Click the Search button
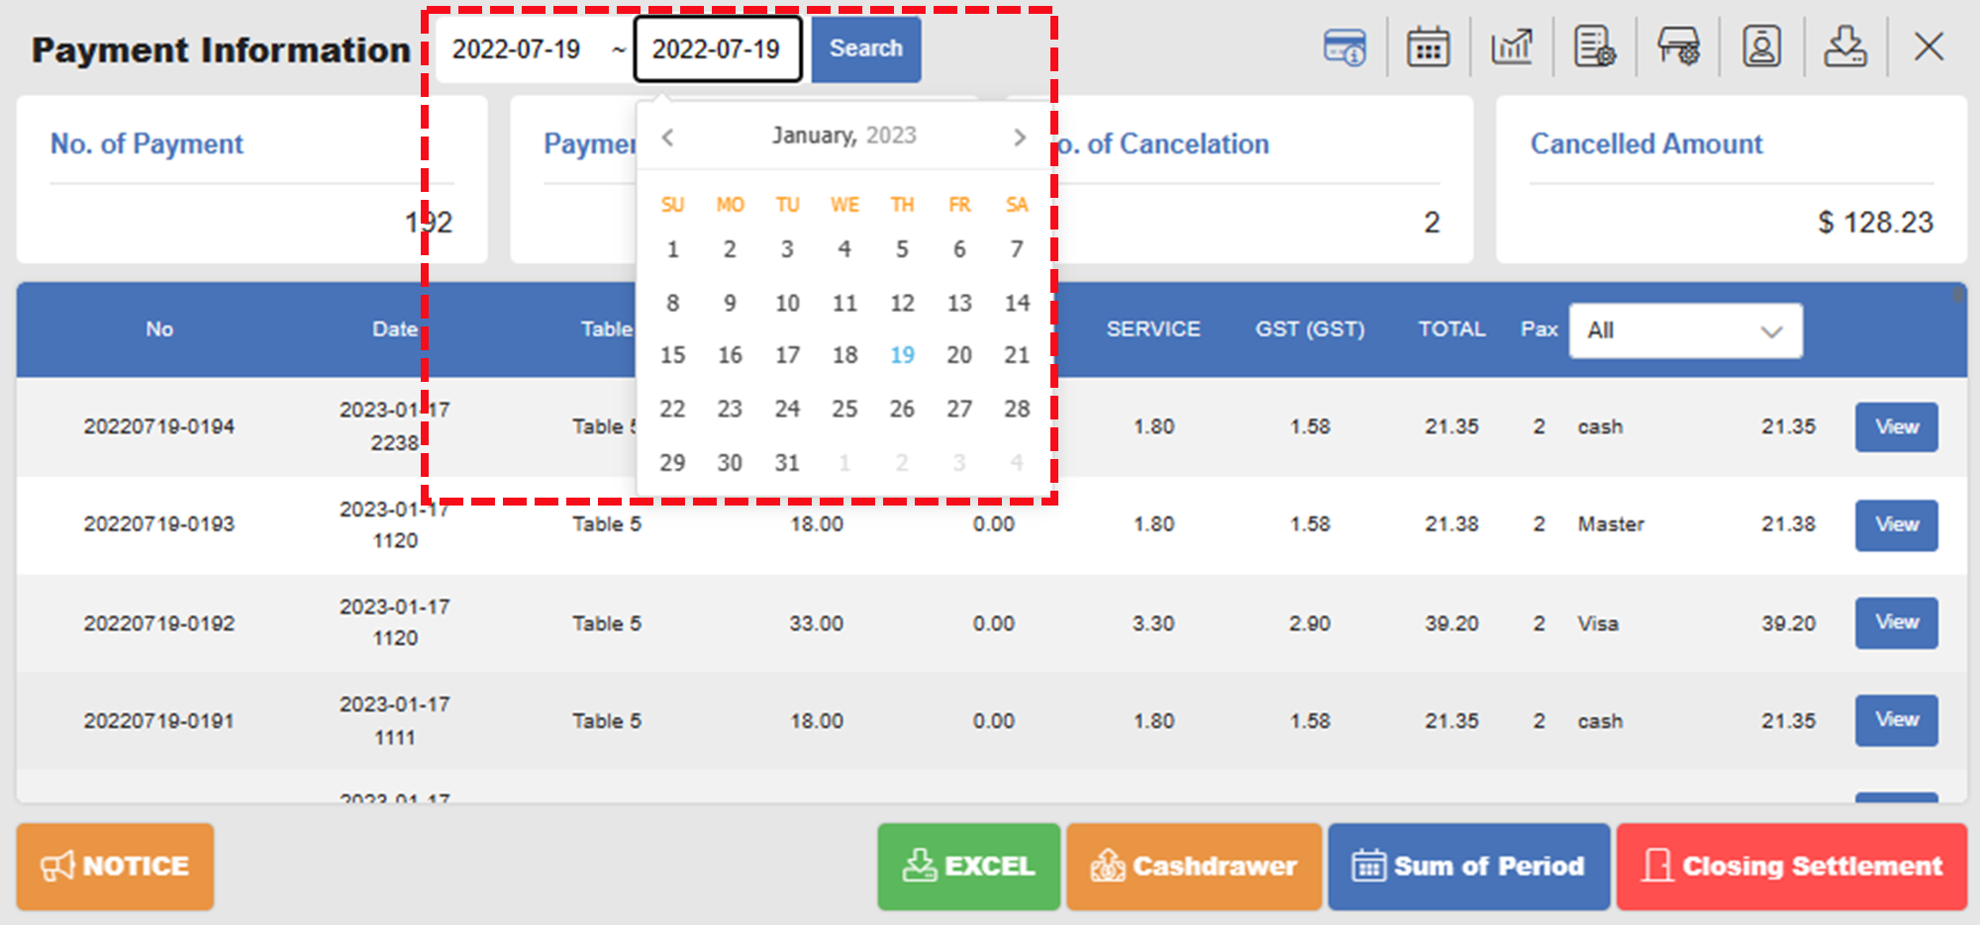Viewport: 1980px width, 925px height. click(864, 48)
